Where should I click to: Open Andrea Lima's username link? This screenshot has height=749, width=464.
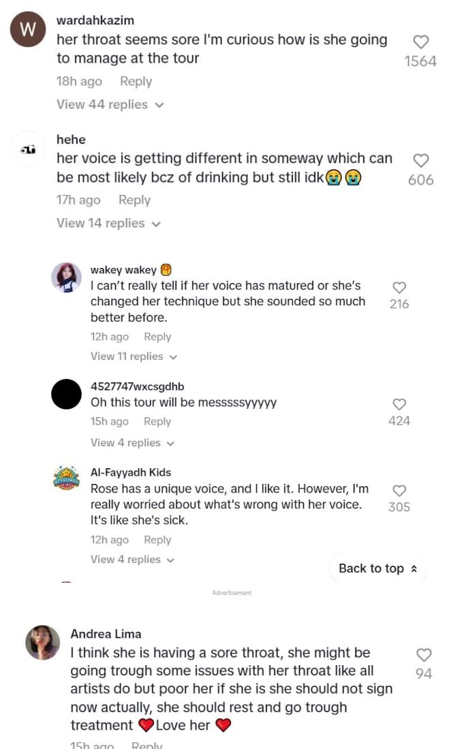coord(106,634)
